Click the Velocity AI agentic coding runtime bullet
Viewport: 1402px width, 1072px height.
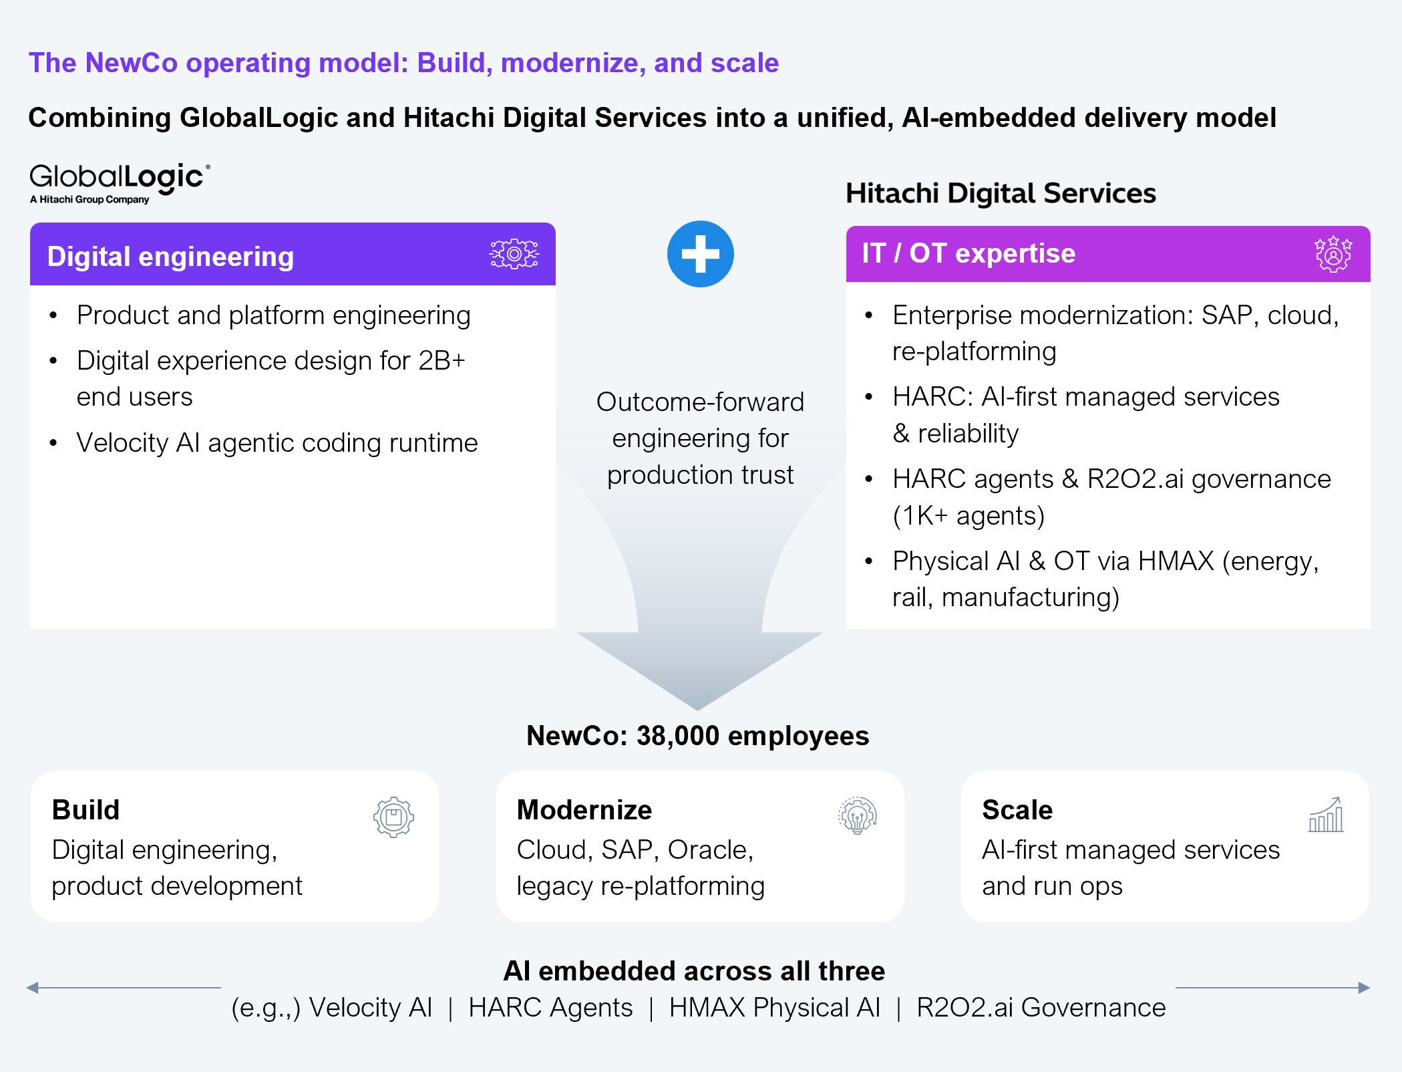(277, 442)
